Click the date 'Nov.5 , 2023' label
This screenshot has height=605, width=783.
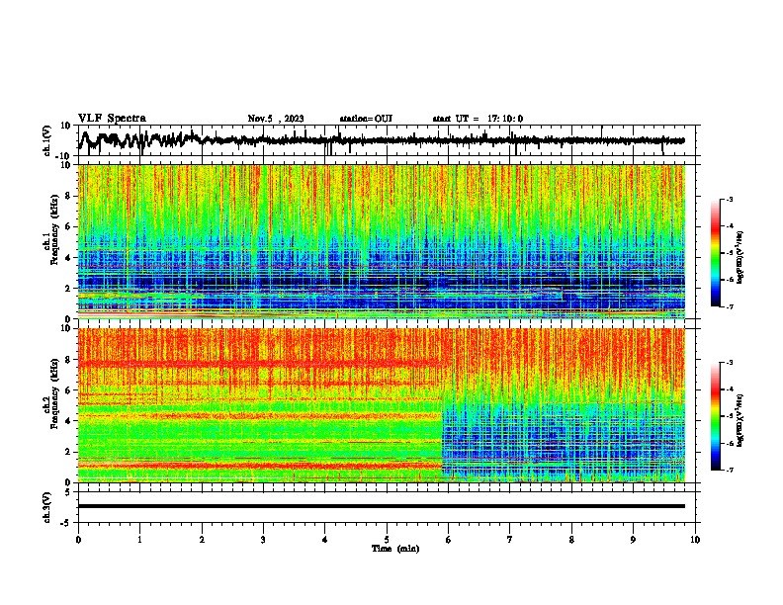[276, 119]
